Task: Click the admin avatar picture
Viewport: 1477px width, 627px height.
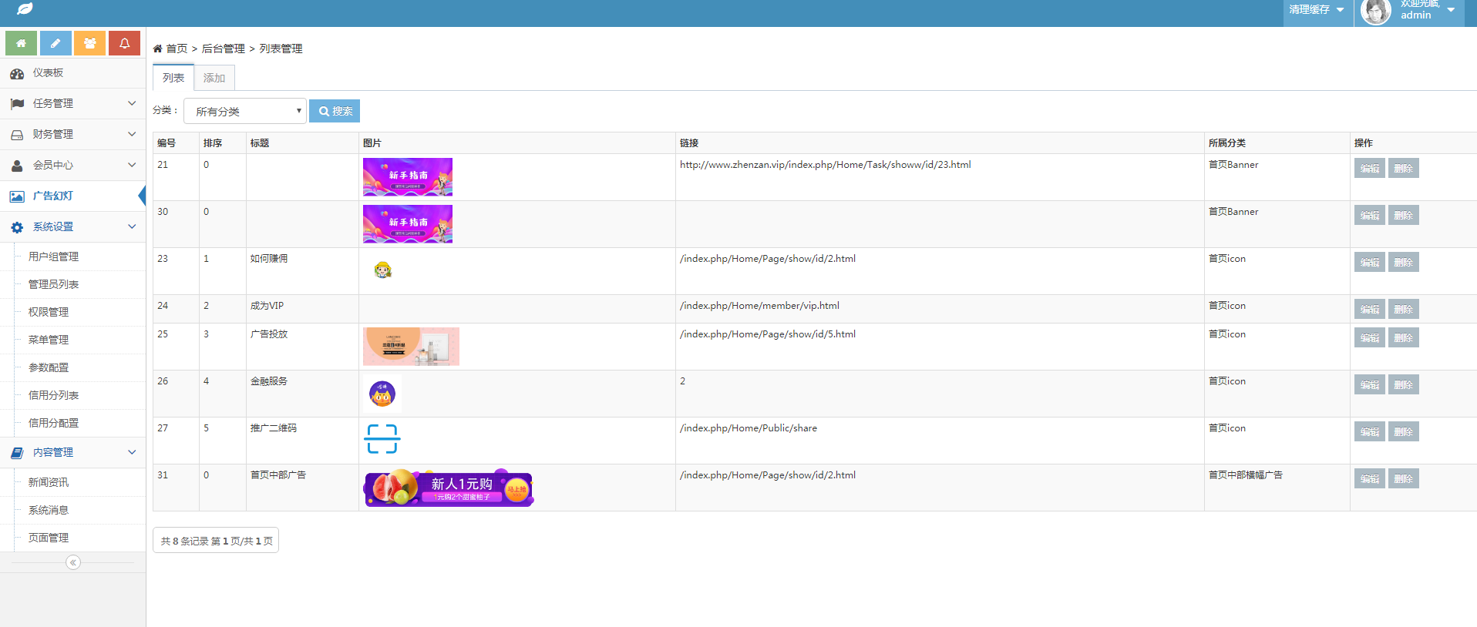Action: coord(1375,12)
